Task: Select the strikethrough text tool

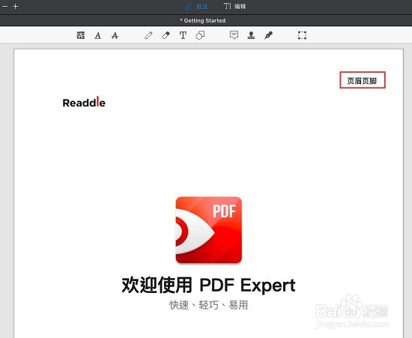Action: pos(115,35)
